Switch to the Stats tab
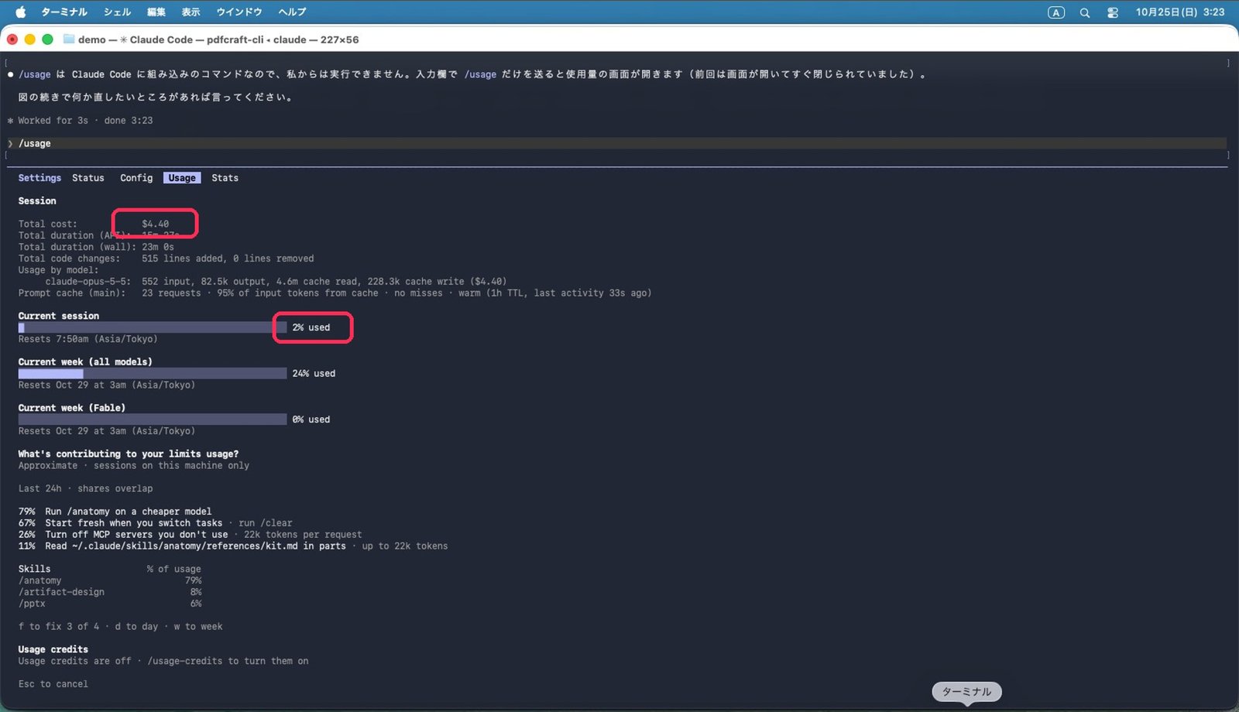This screenshot has height=712, width=1239. [x=225, y=178]
